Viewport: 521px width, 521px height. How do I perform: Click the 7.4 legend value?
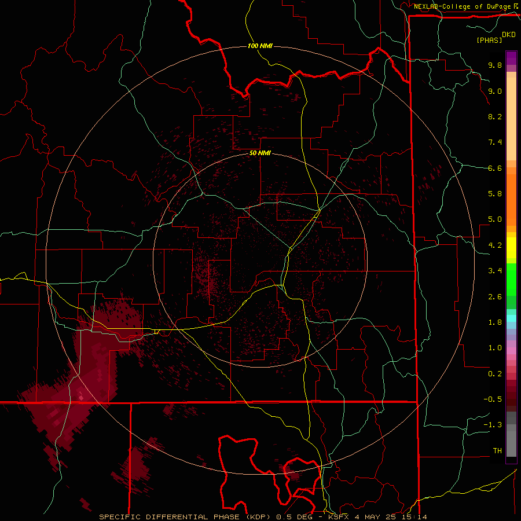pyautogui.click(x=495, y=142)
